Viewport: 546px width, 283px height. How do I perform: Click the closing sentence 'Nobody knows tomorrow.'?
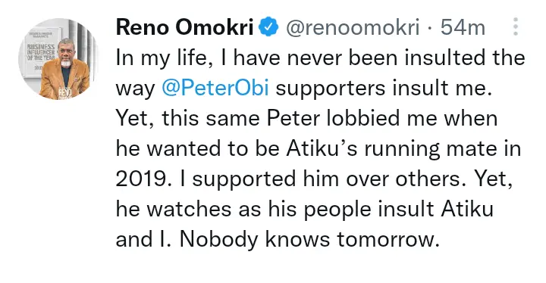tap(310, 240)
